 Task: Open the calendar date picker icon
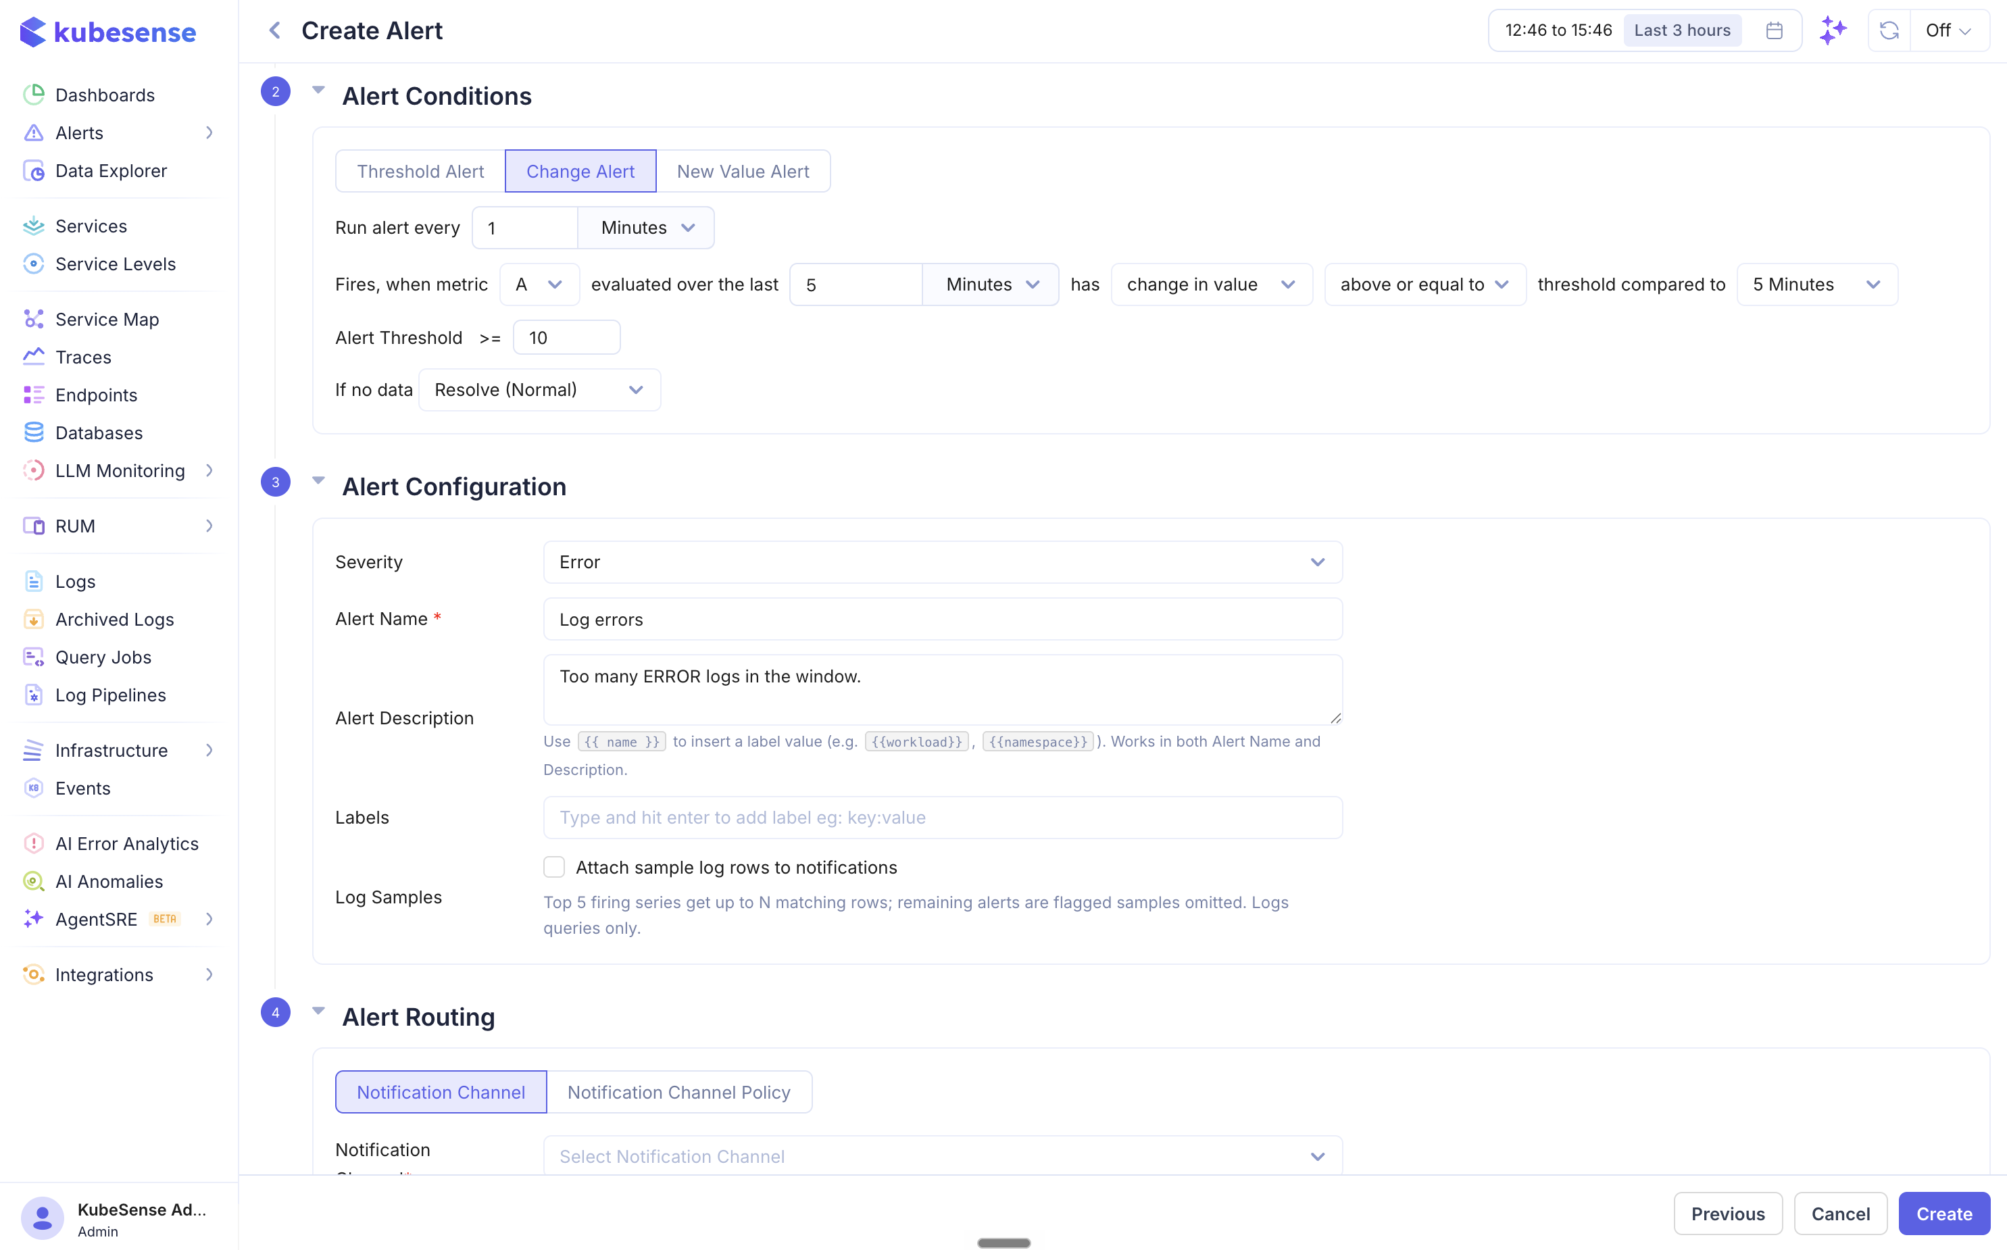pos(1774,30)
